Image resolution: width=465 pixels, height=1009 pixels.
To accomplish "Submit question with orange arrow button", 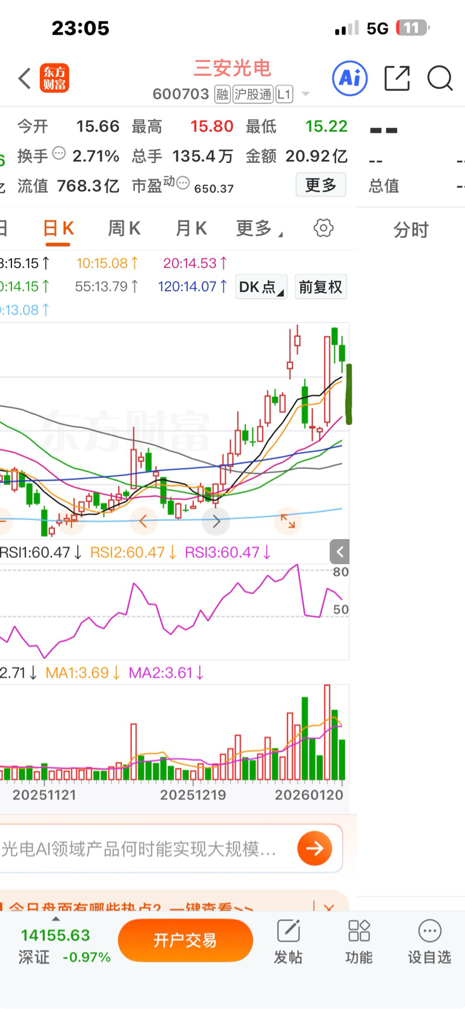I will tap(315, 848).
